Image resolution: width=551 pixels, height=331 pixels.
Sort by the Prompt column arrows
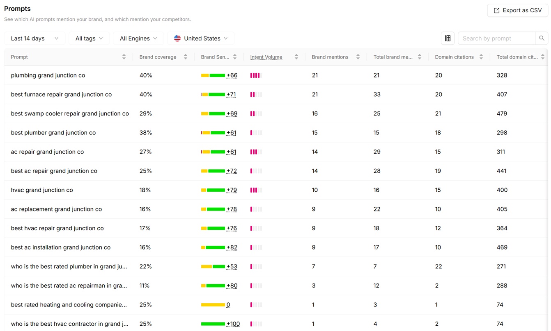coord(124,57)
